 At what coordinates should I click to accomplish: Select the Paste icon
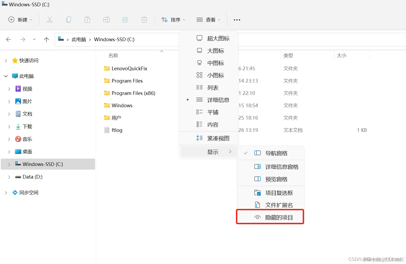click(87, 20)
